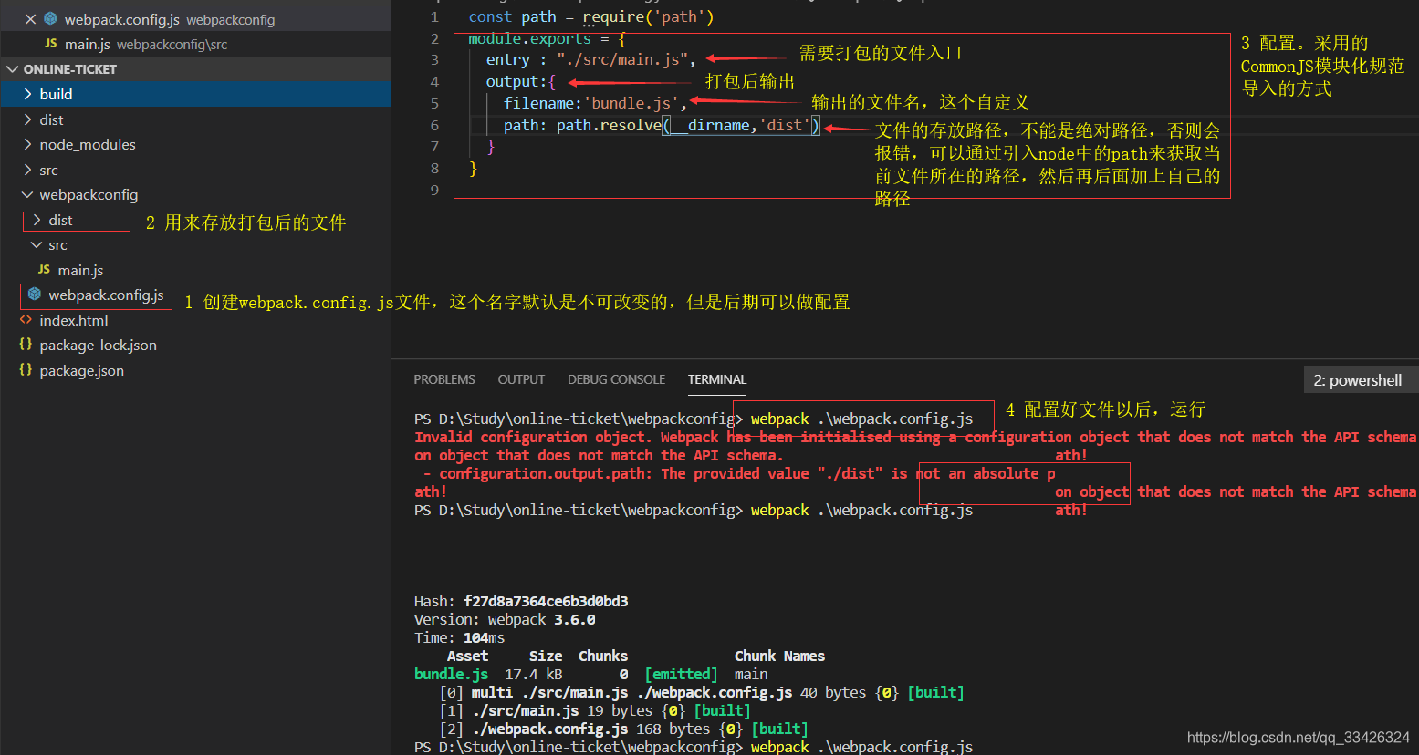Click line number 9 in the editor gutter
Image resolution: width=1419 pixels, height=755 pixels.
[x=434, y=190]
